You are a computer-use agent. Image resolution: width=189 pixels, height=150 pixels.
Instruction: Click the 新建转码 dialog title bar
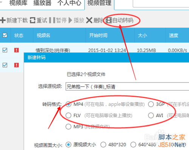click(x=107, y=58)
